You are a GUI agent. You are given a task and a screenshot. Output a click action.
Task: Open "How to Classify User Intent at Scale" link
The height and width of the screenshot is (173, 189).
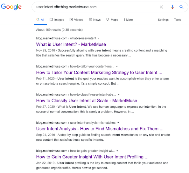[x=87, y=101]
